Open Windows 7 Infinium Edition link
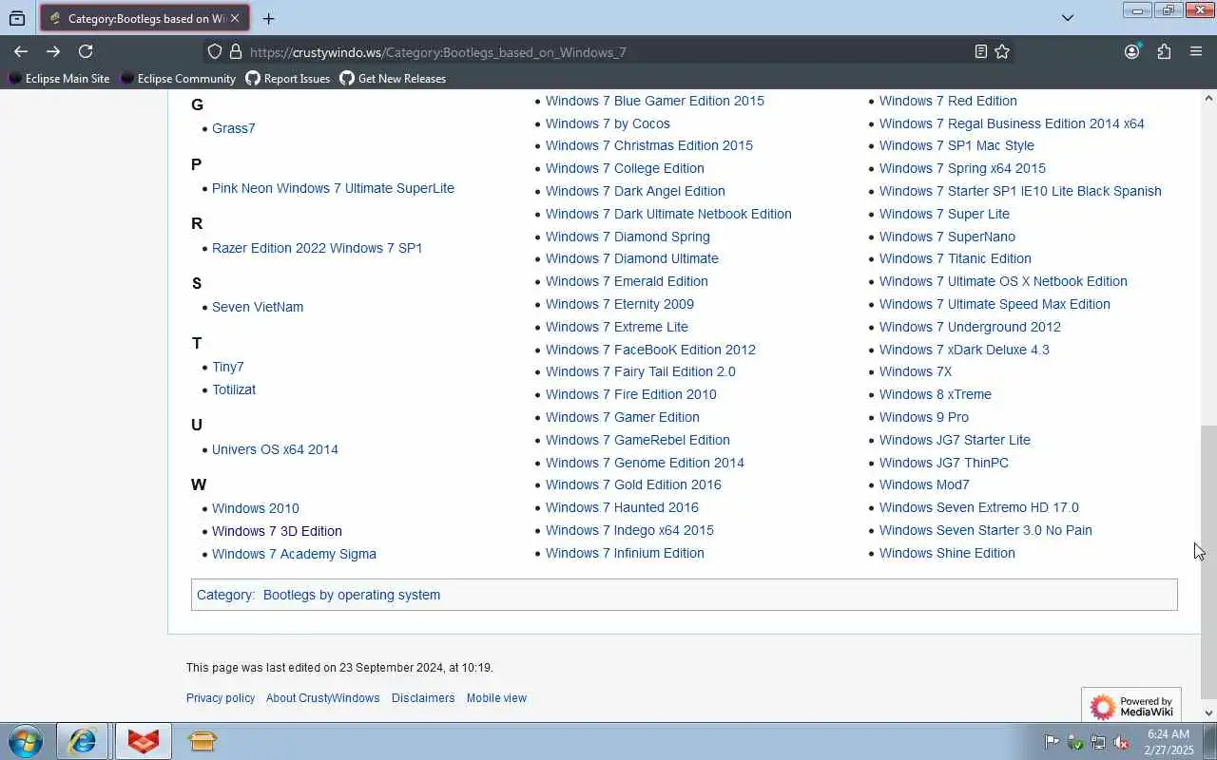 coord(625,553)
